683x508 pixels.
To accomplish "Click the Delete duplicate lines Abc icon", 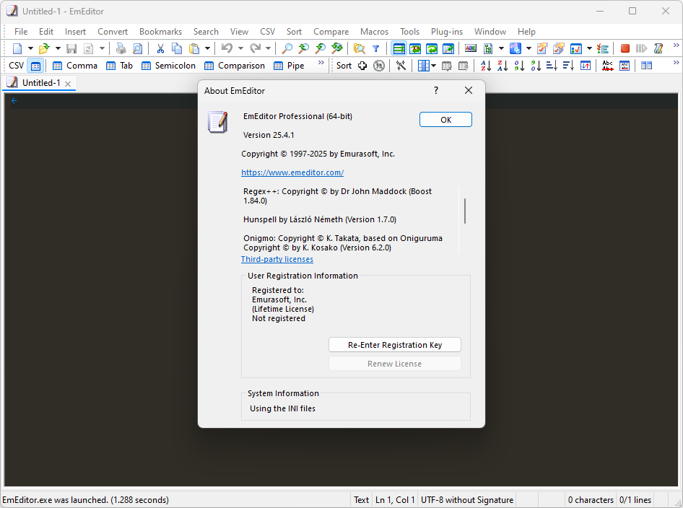I will pos(608,66).
